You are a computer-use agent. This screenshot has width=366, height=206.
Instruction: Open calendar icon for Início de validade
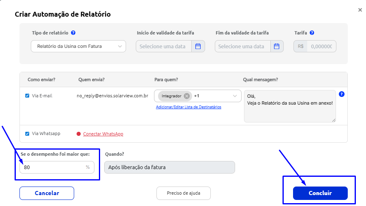click(x=198, y=46)
